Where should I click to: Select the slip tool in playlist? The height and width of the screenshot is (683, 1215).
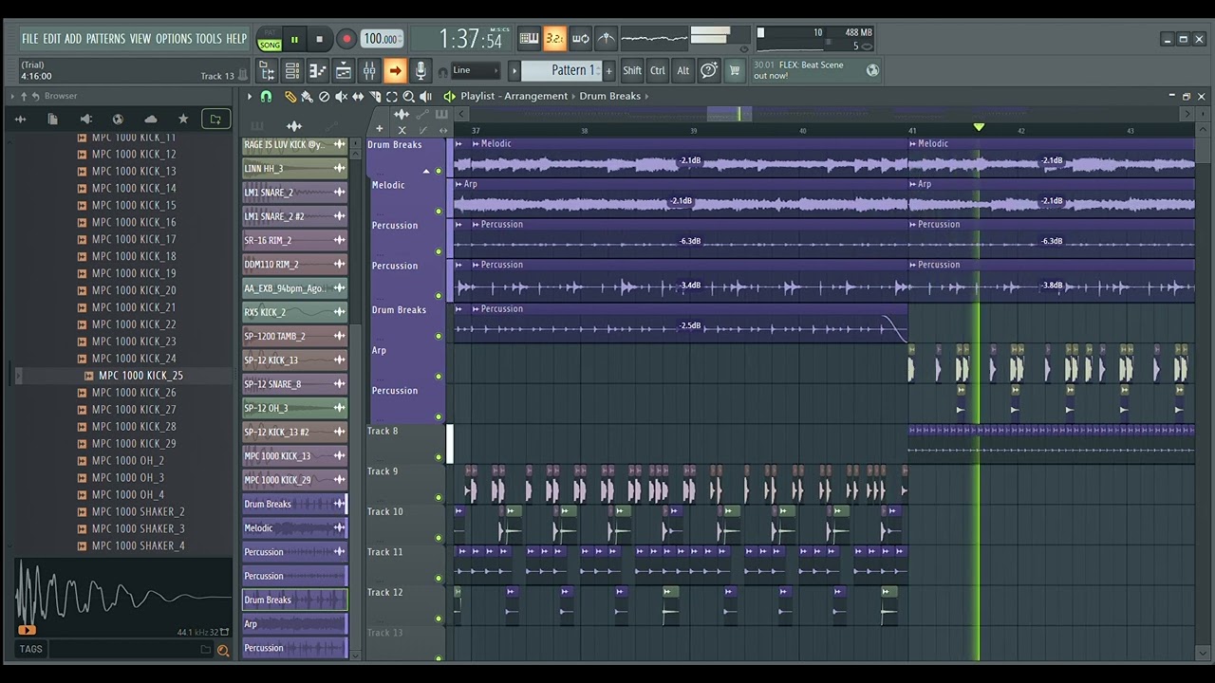(x=358, y=97)
